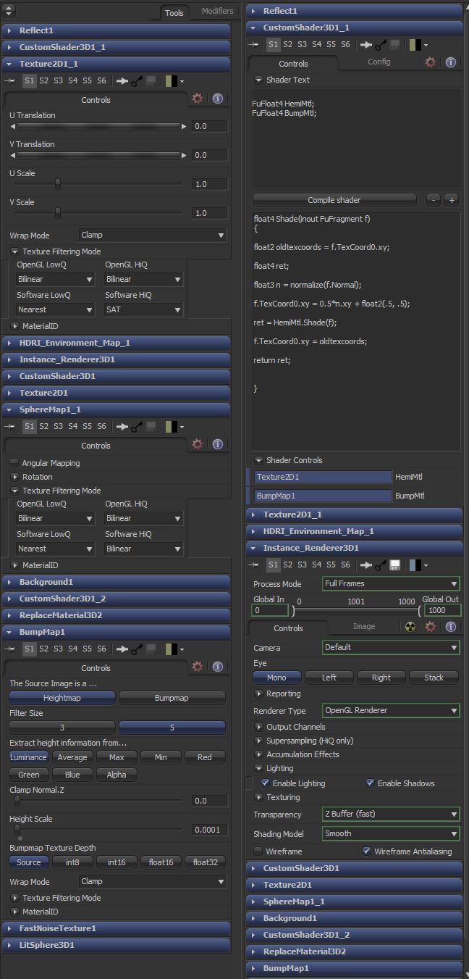Open Wrap Mode dropdown in Texture2D1_1

pyautogui.click(x=153, y=236)
